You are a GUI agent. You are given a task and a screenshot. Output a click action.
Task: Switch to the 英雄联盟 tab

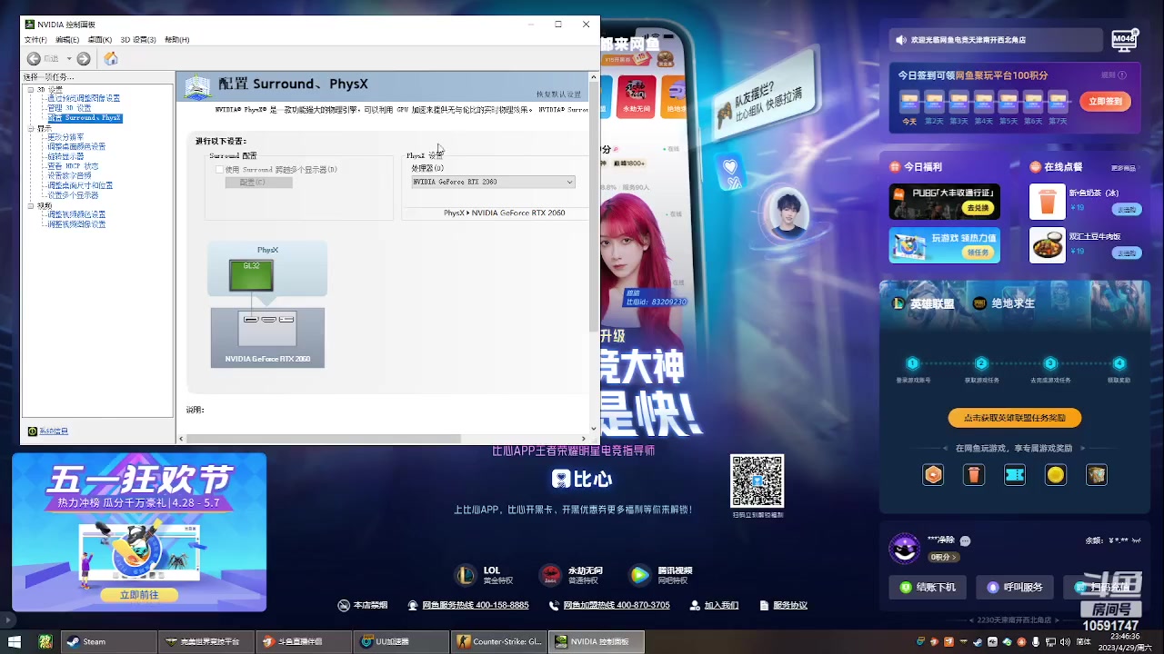(924, 303)
